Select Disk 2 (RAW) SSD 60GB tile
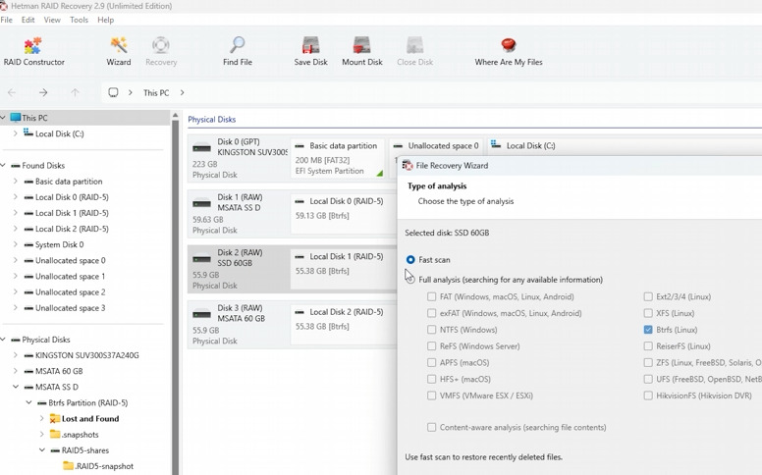Screen dimensions: 762x475 pyautogui.click(x=239, y=269)
